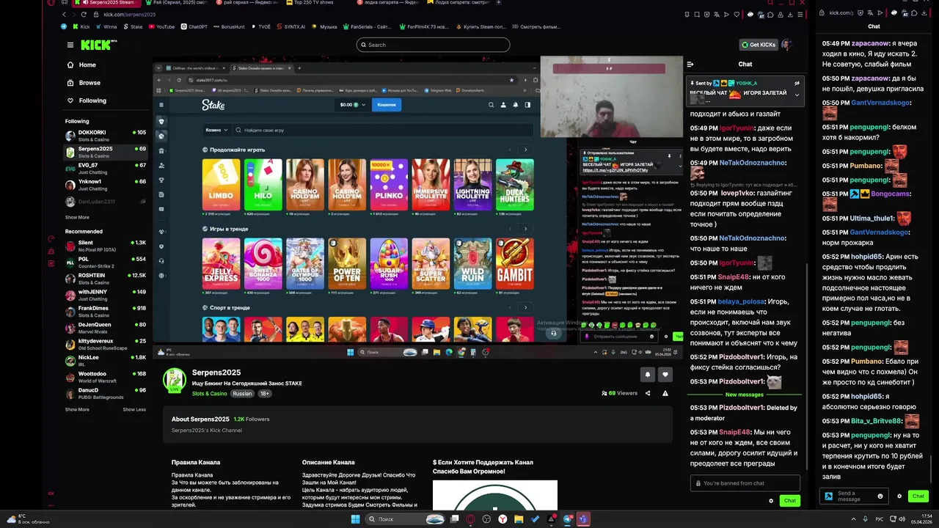Go back in browser toolbar
The image size is (939, 528).
pos(65,14)
